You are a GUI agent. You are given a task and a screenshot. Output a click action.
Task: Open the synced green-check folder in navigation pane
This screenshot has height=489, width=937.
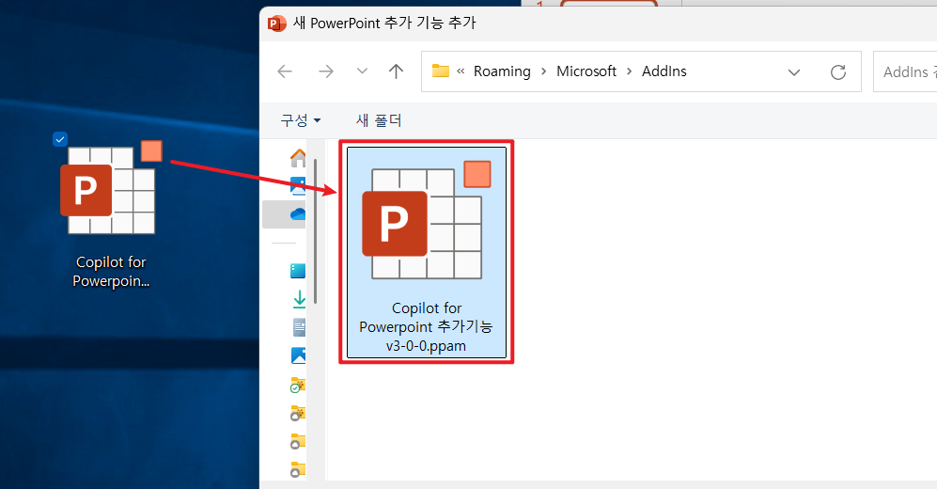298,385
